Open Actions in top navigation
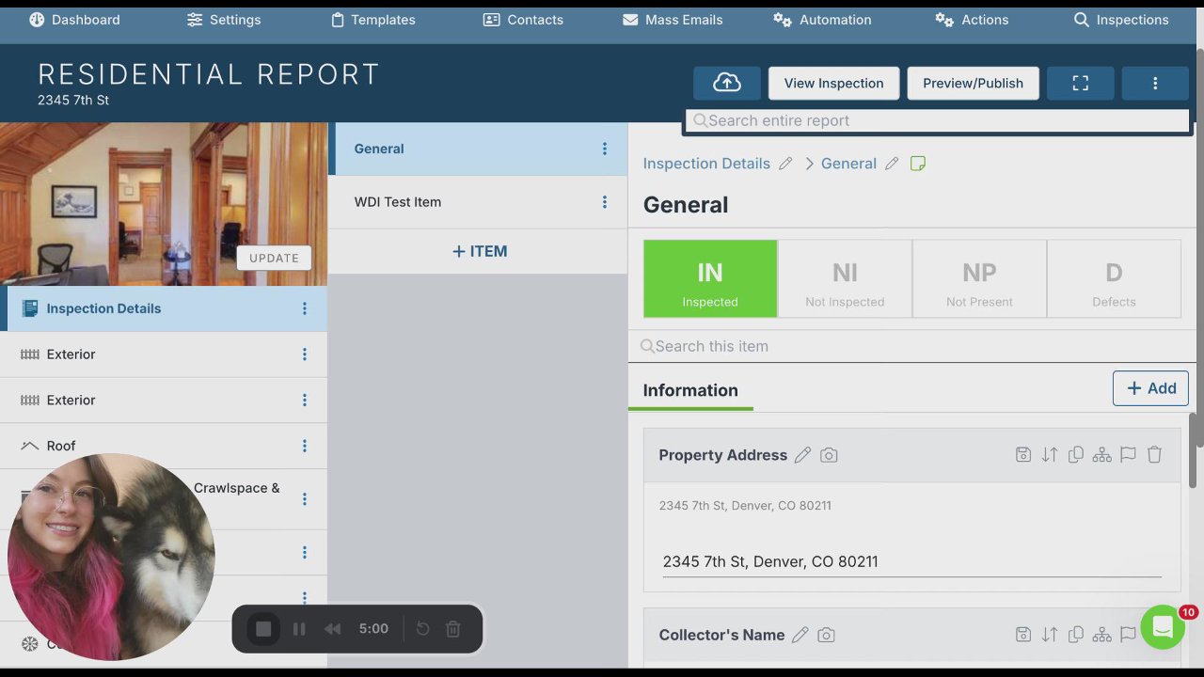Image resolution: width=1204 pixels, height=677 pixels. (972, 20)
